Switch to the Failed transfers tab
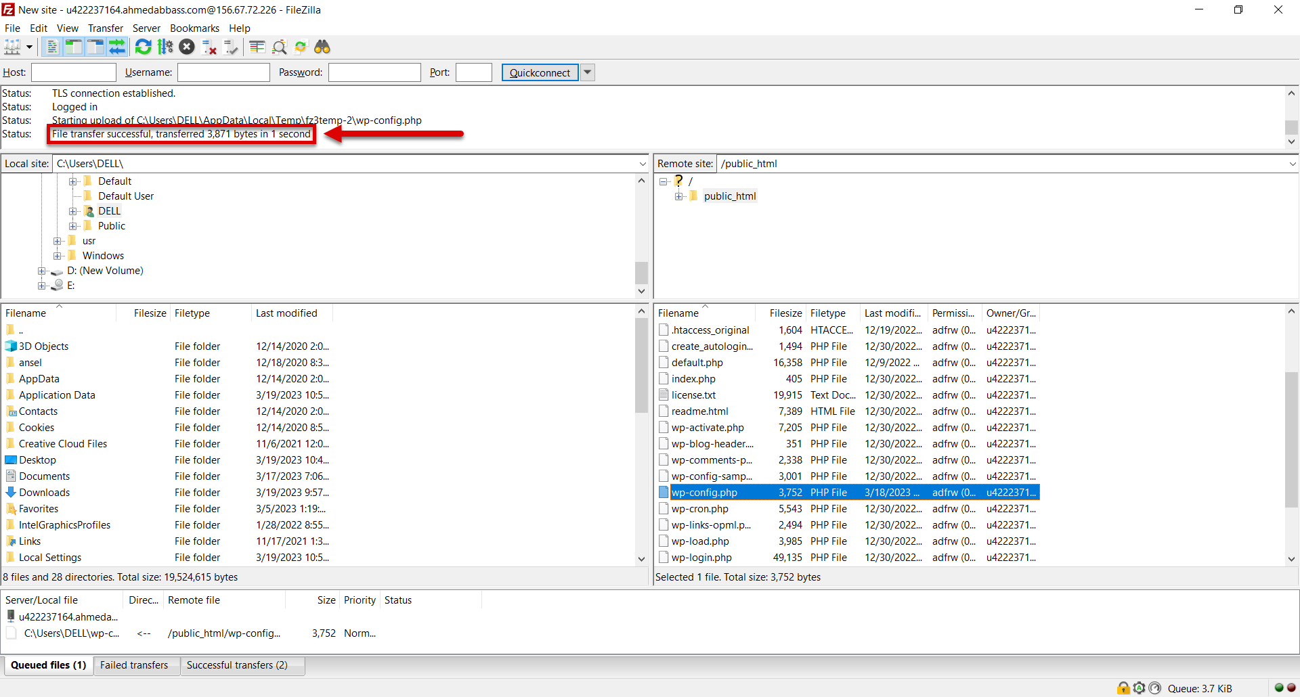1300x697 pixels. [134, 665]
